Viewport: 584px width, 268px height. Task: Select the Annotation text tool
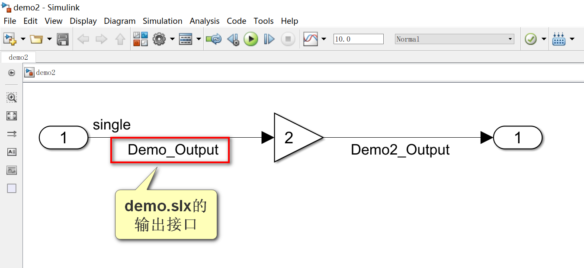(x=12, y=152)
